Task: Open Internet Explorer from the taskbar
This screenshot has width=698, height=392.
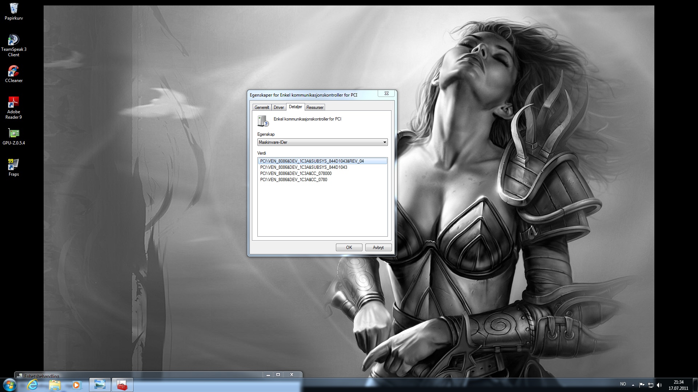Action: [x=33, y=385]
